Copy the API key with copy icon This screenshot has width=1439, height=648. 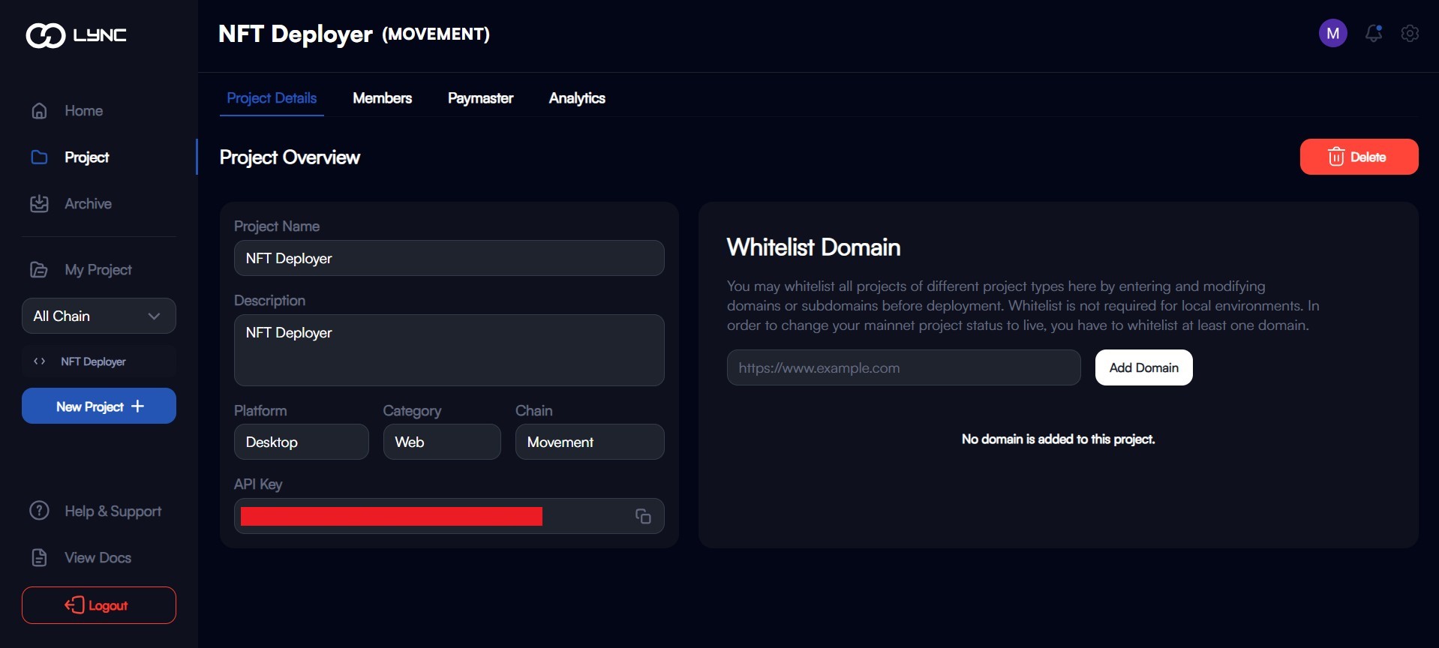pyautogui.click(x=643, y=516)
